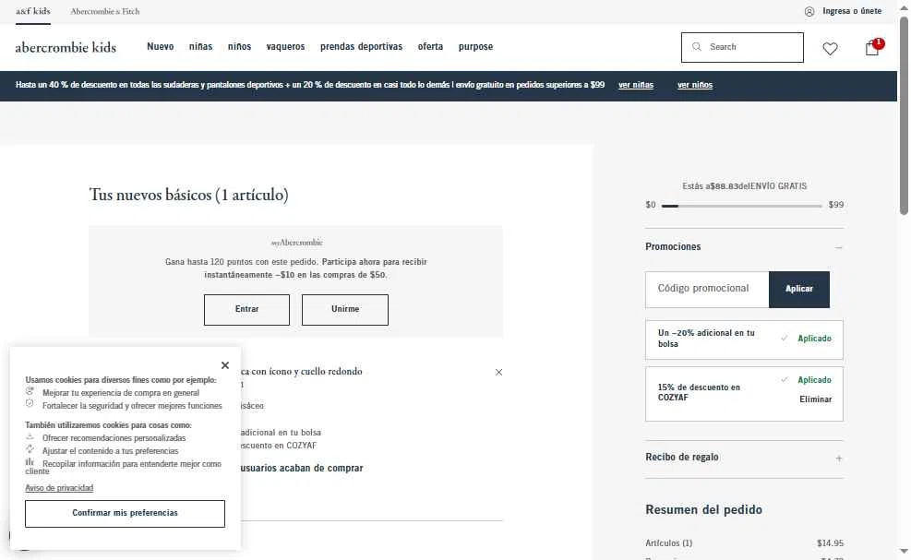
Task: Click the Tus nuevos básicos heading
Action: click(x=189, y=195)
